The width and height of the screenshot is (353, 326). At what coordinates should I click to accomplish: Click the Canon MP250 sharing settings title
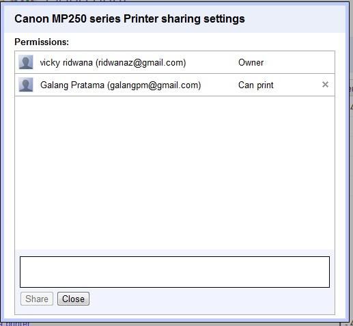[130, 18]
